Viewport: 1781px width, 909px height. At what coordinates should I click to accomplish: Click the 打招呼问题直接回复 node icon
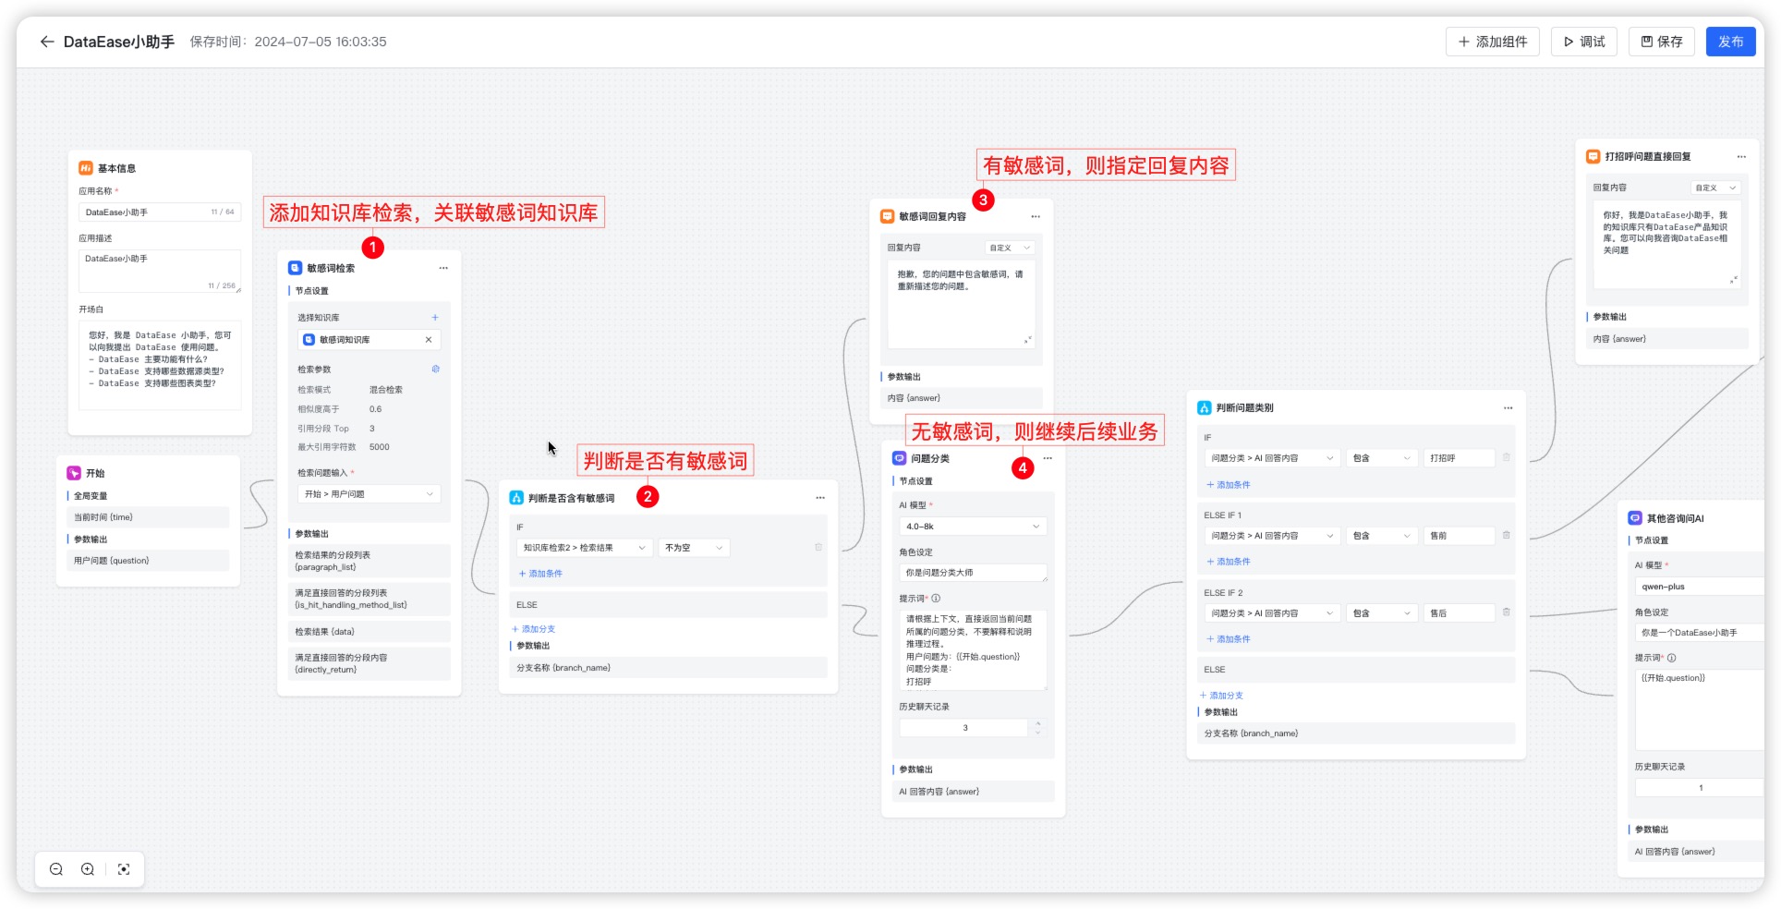pyautogui.click(x=1593, y=156)
